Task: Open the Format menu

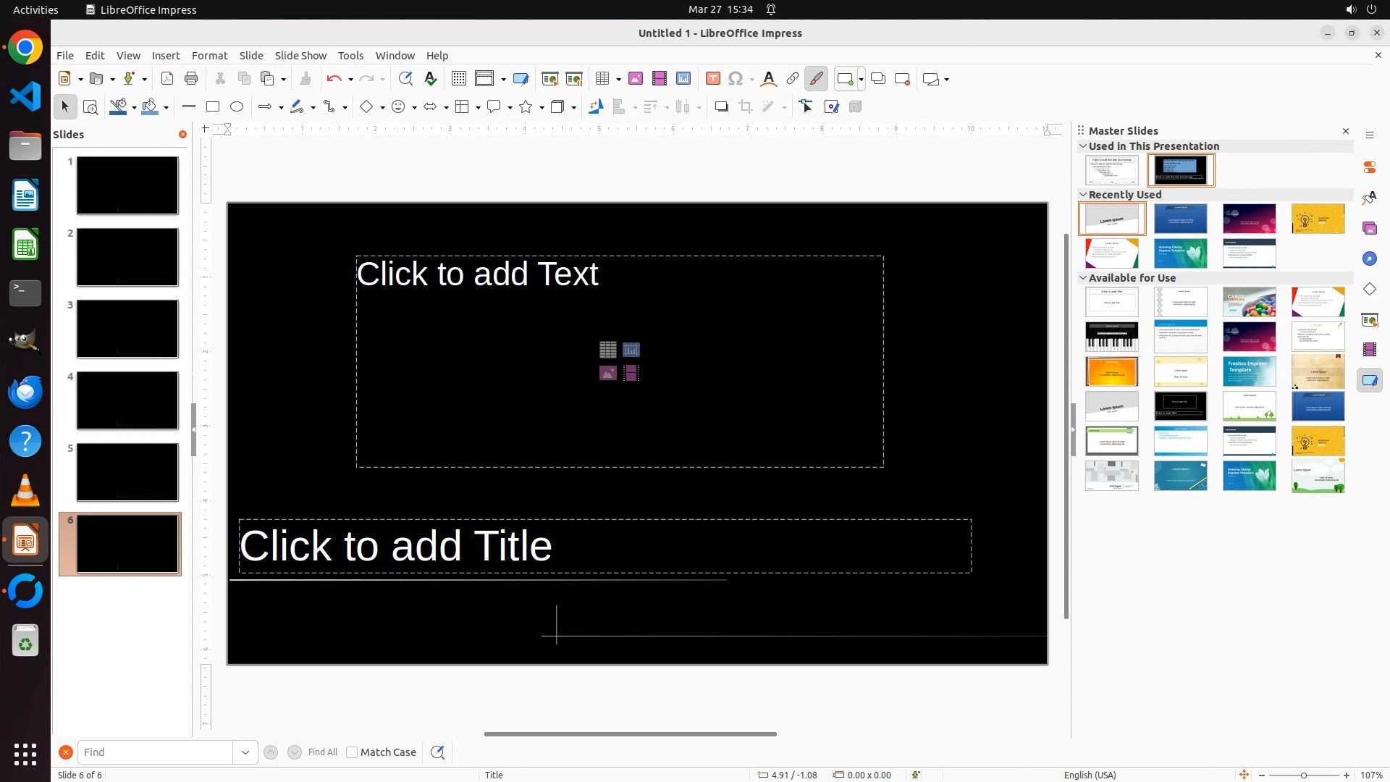Action: click(x=209, y=56)
